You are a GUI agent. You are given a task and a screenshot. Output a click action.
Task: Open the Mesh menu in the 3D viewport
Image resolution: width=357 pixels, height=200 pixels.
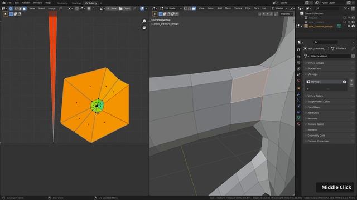(228, 8)
